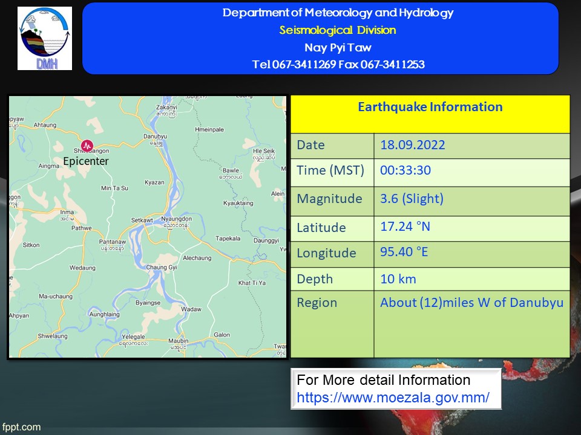Click Galon label on map
Screen dimensions: 581x435
tap(222, 335)
